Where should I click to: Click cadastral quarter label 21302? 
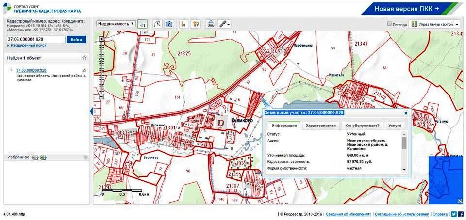(124, 132)
